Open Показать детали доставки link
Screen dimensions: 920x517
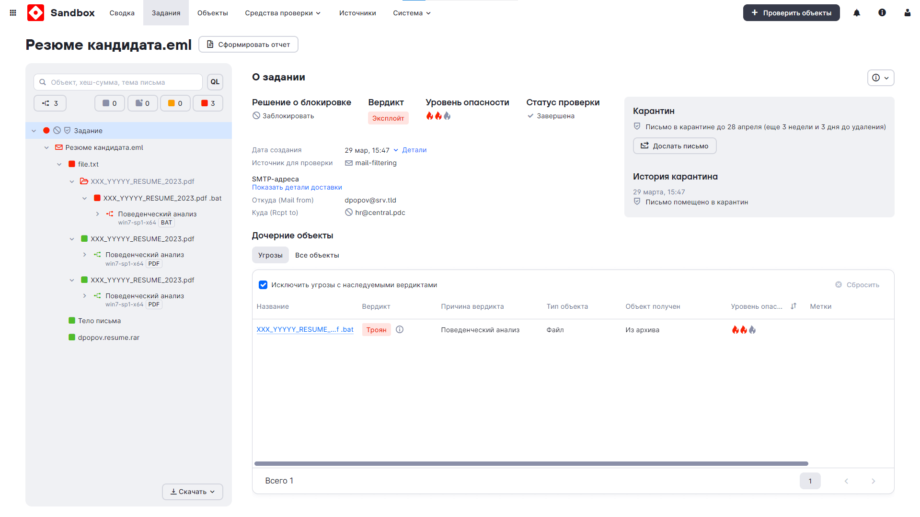coord(297,187)
